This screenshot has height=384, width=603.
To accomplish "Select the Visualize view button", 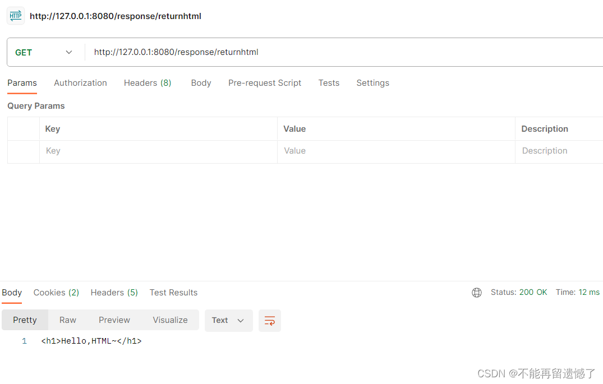I will coord(170,320).
